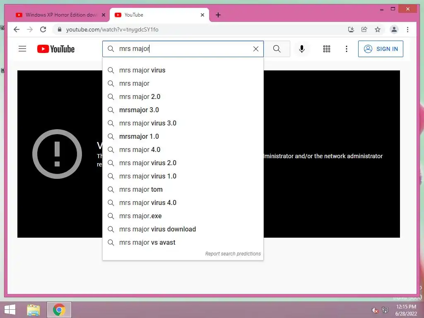Screen dimensions: 424x318
Task: Choose suggestion "mrs major virus 2.0"
Action: pos(183,163)
